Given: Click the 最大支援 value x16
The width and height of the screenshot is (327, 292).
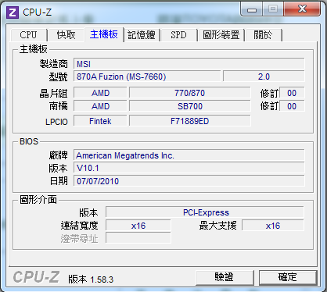Looking at the screenshot, I should click(273, 226).
